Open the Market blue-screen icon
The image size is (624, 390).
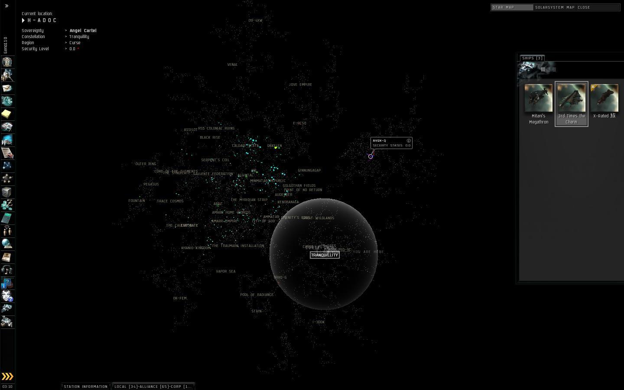pos(7,140)
